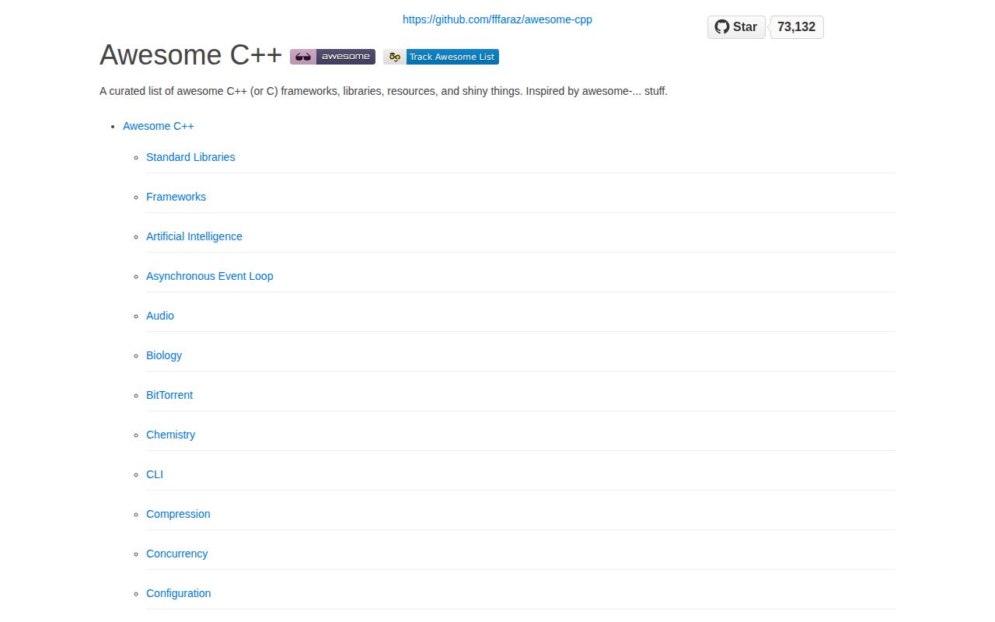Click the Awesome C++ page heading

(191, 55)
